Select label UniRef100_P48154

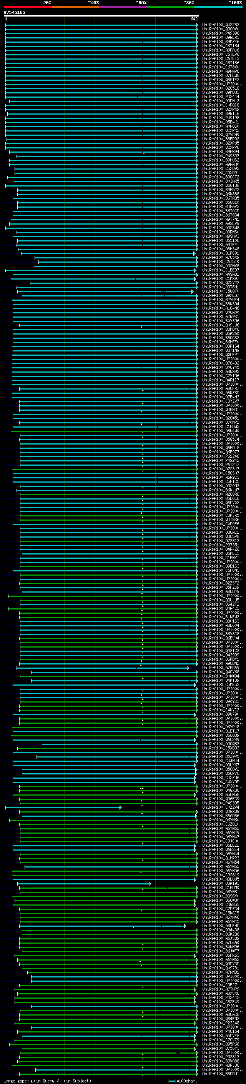point(221,1031)
